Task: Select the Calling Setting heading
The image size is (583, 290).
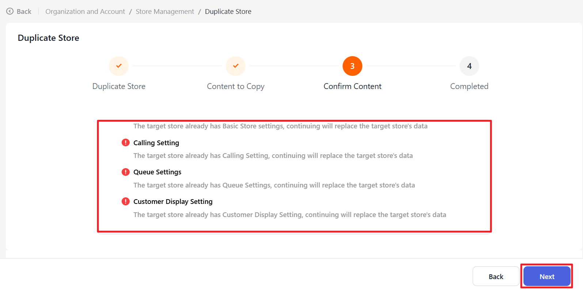Action: pos(156,143)
